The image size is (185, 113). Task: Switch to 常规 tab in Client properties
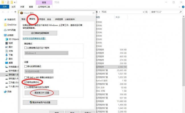(23, 19)
